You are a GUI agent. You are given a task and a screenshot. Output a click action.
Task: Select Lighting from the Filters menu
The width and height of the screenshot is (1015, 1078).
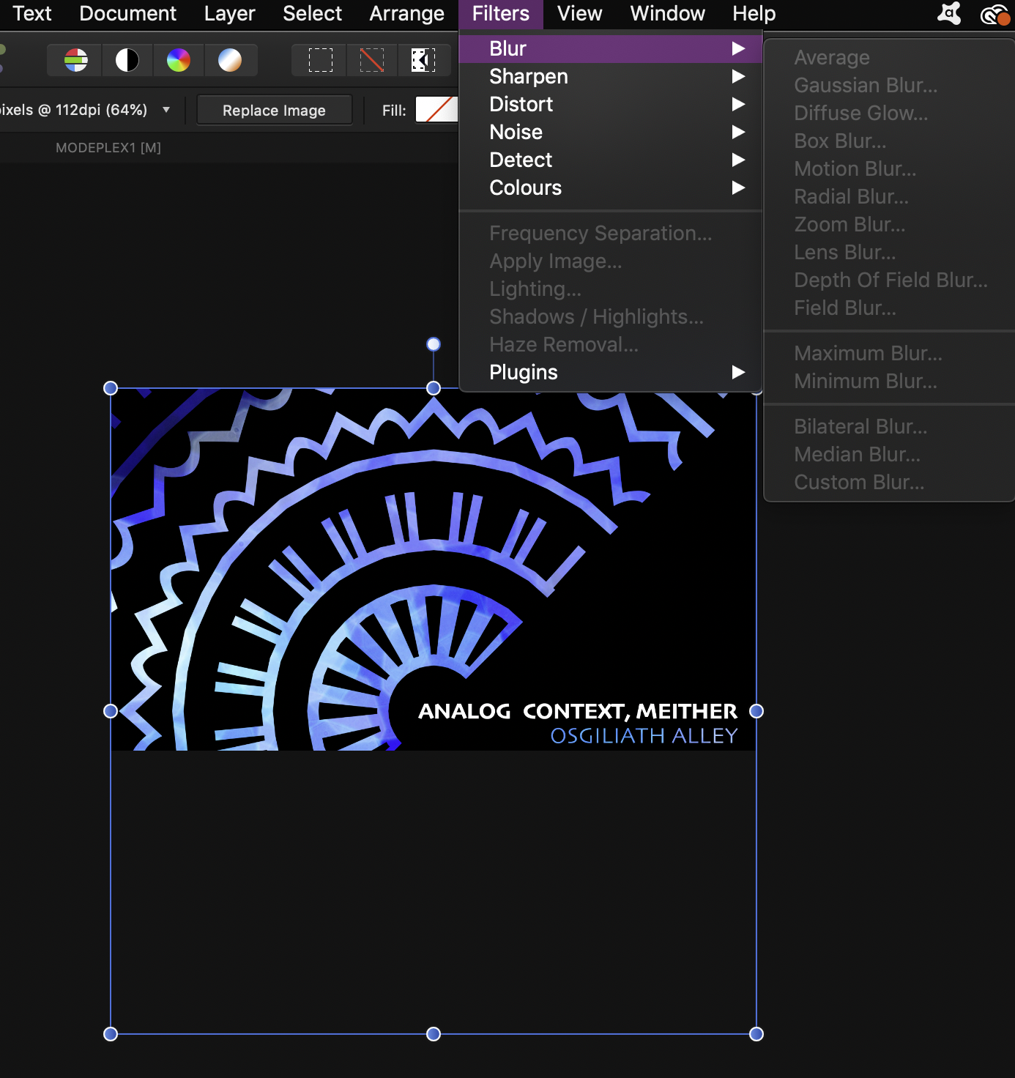[535, 289]
